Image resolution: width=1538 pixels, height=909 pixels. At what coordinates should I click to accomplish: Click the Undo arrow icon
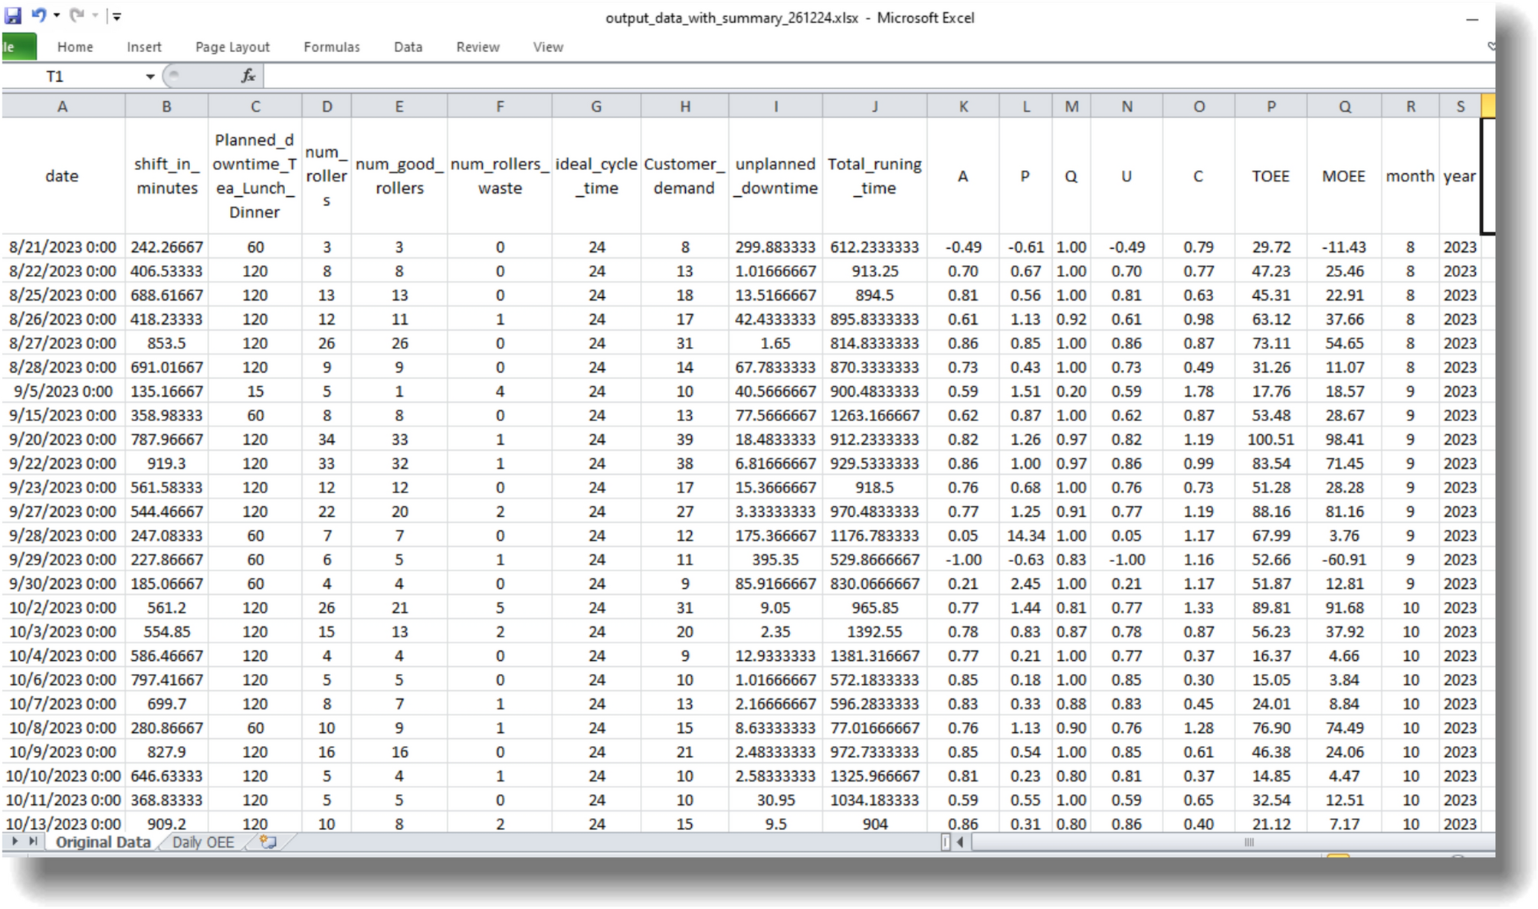coord(38,15)
